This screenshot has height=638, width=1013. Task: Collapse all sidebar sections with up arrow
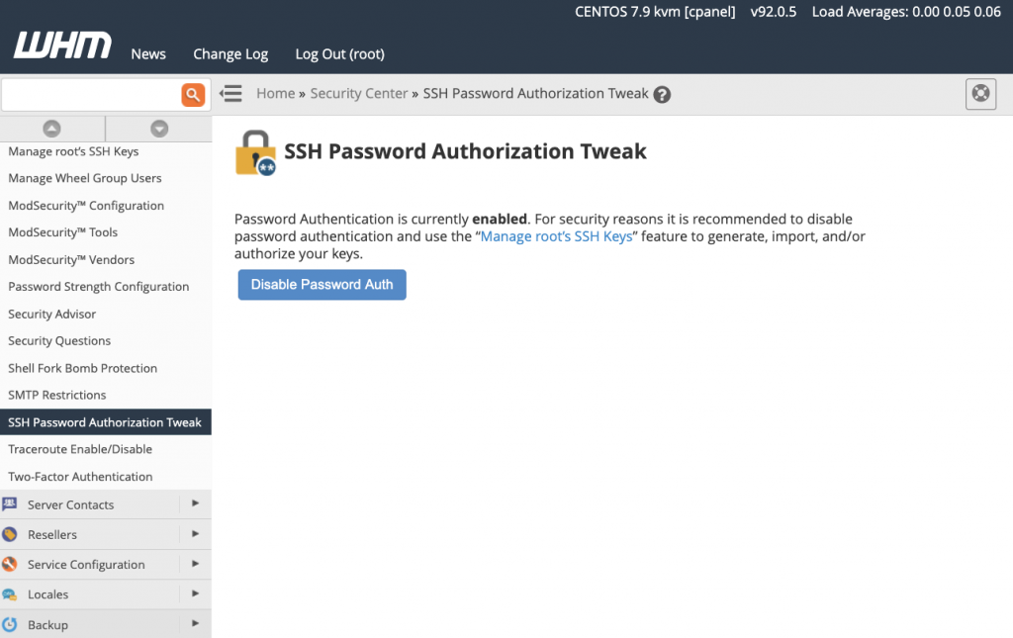click(52, 129)
